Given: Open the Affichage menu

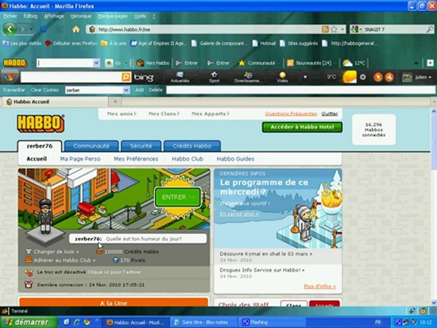Looking at the screenshot, I should [x=54, y=16].
